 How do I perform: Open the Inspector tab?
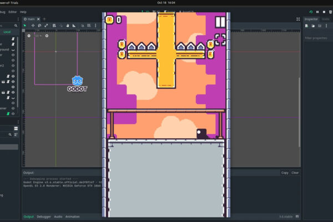311,19
